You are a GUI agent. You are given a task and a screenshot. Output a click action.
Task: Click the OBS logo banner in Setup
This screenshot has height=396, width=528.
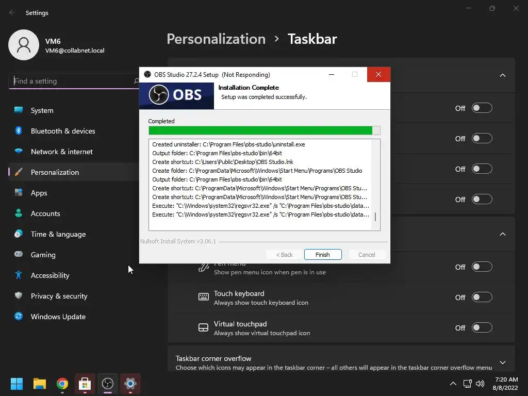coord(176,95)
